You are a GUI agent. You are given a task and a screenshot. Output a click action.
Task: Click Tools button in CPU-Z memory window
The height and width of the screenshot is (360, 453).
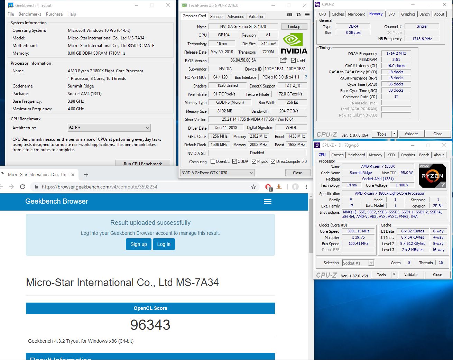point(381,134)
